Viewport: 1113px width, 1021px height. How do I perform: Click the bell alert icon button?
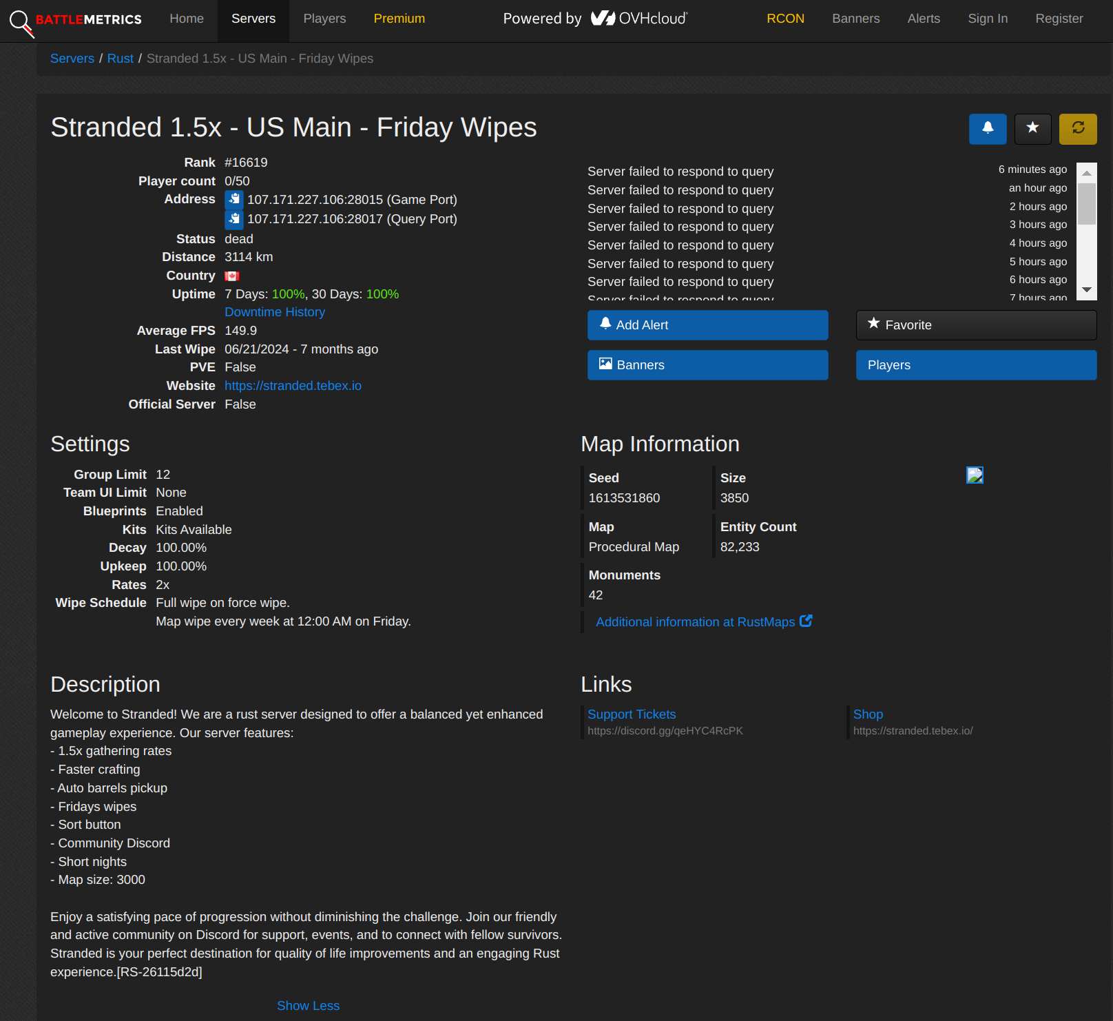click(x=988, y=129)
